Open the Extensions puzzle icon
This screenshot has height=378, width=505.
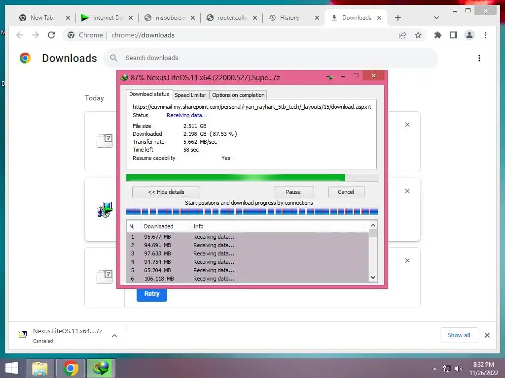point(438,35)
